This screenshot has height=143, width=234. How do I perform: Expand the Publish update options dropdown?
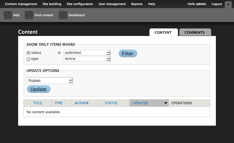pyautogui.click(x=50, y=81)
